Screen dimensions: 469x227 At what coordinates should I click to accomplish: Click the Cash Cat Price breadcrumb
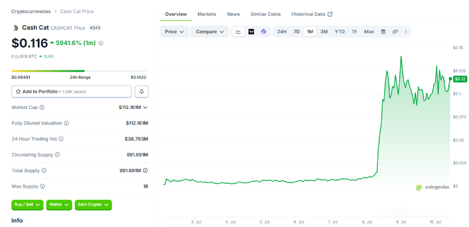tap(77, 11)
